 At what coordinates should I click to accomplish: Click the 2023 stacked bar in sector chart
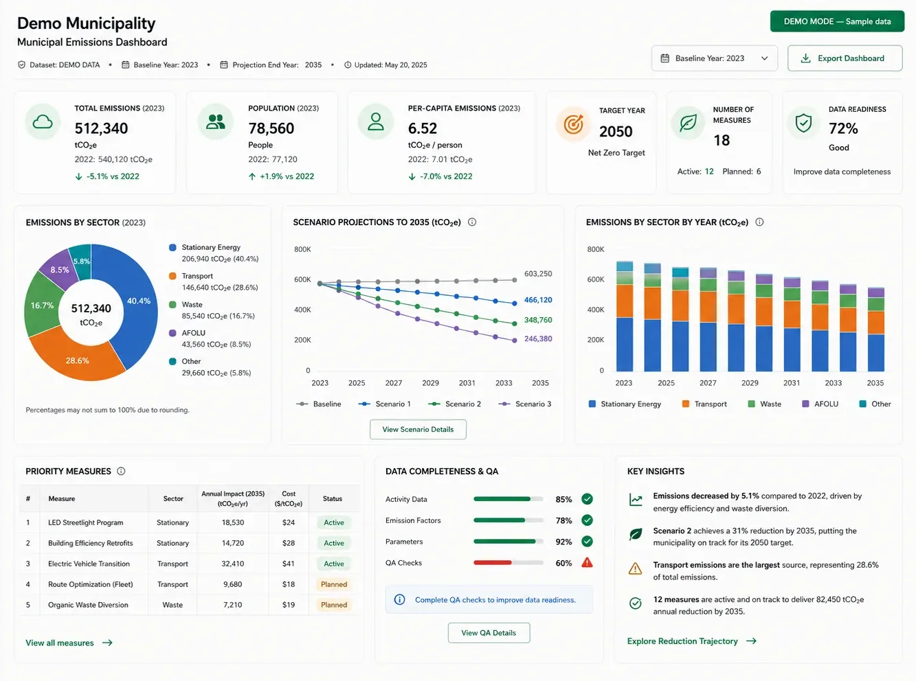pyautogui.click(x=625, y=316)
